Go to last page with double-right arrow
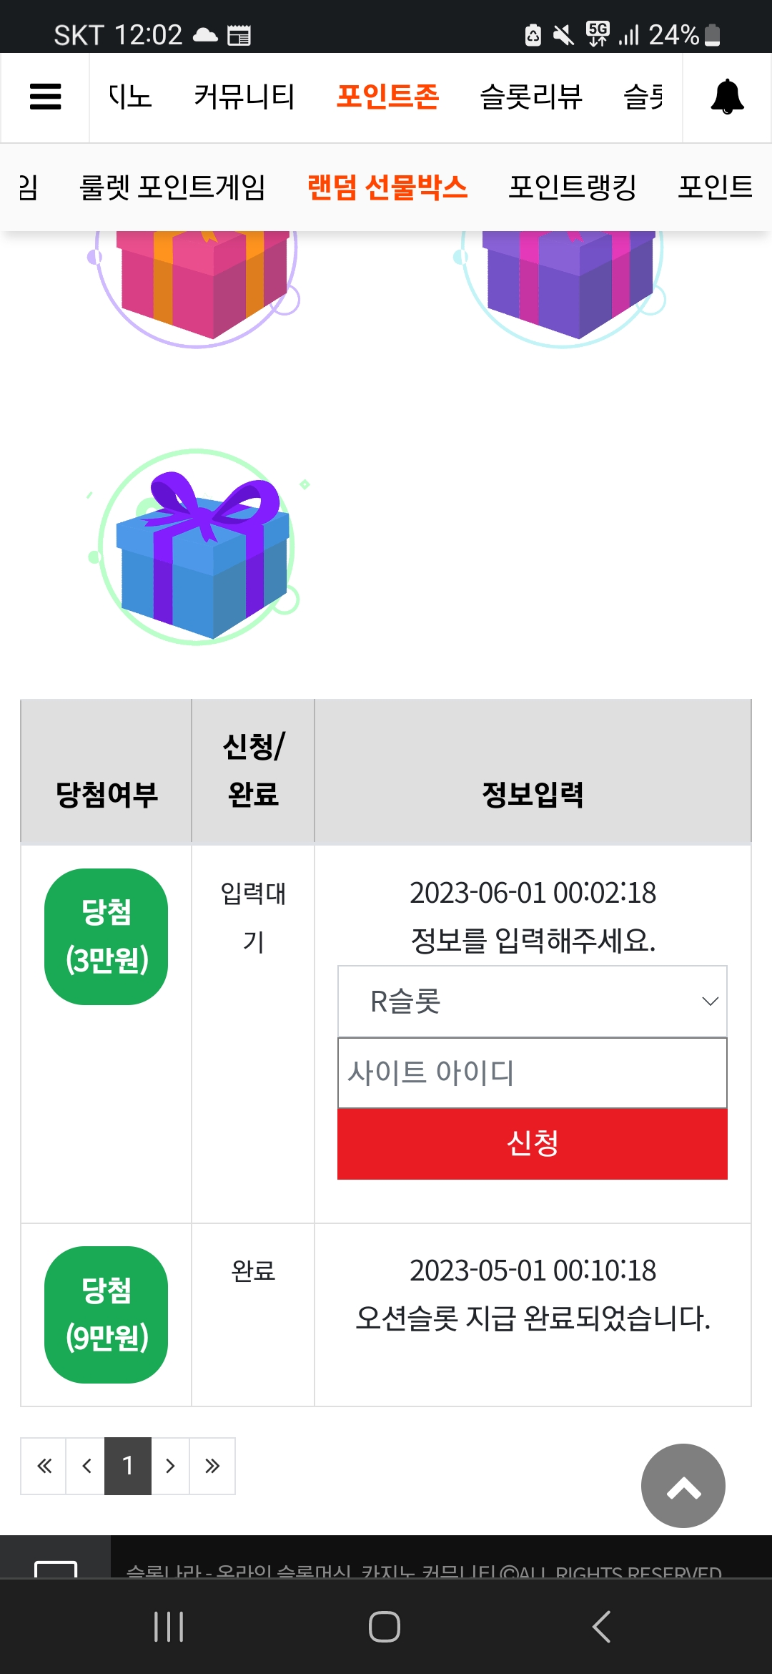Viewport: 772px width, 1674px height. (x=212, y=1466)
